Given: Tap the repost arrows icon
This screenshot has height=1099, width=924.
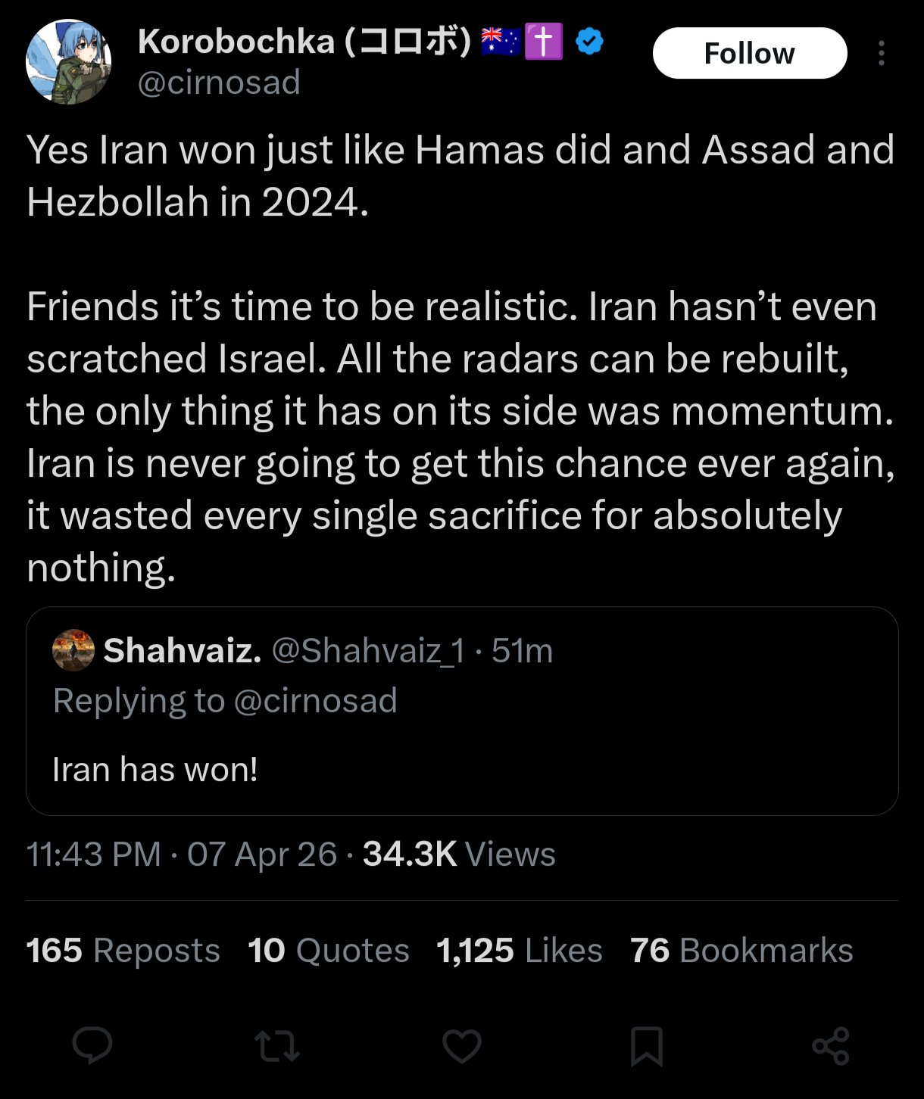Looking at the screenshot, I should [277, 1047].
